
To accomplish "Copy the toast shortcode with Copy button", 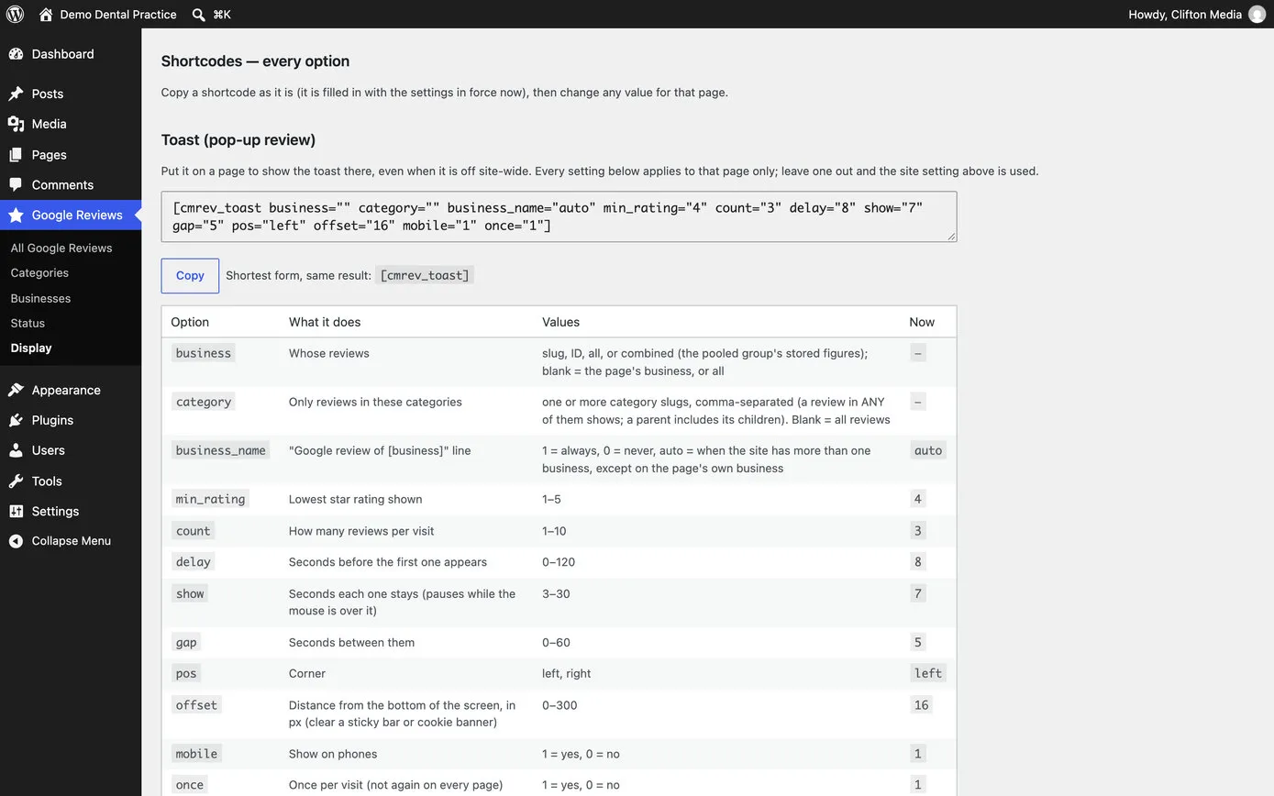I will click(x=190, y=276).
